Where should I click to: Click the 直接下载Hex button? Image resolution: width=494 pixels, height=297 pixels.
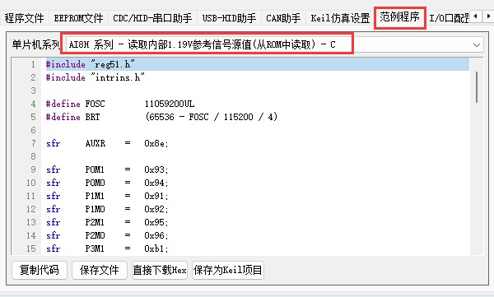pyautogui.click(x=160, y=270)
